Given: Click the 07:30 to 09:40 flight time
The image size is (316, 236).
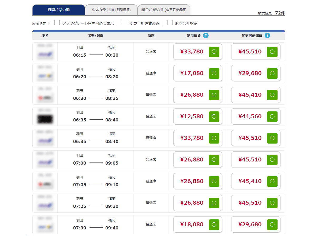Looking at the screenshot, I should tap(96, 228).
